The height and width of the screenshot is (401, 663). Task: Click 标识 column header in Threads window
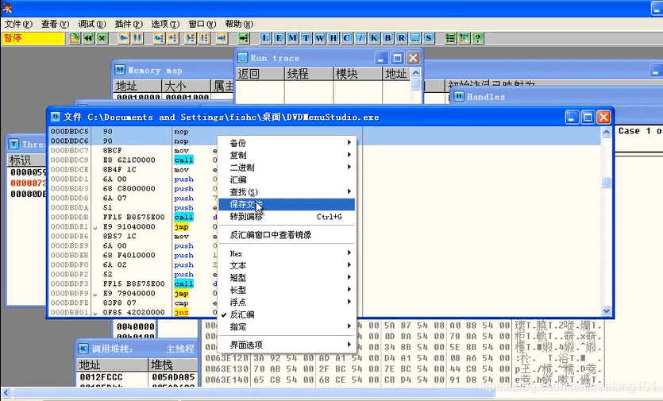26,160
